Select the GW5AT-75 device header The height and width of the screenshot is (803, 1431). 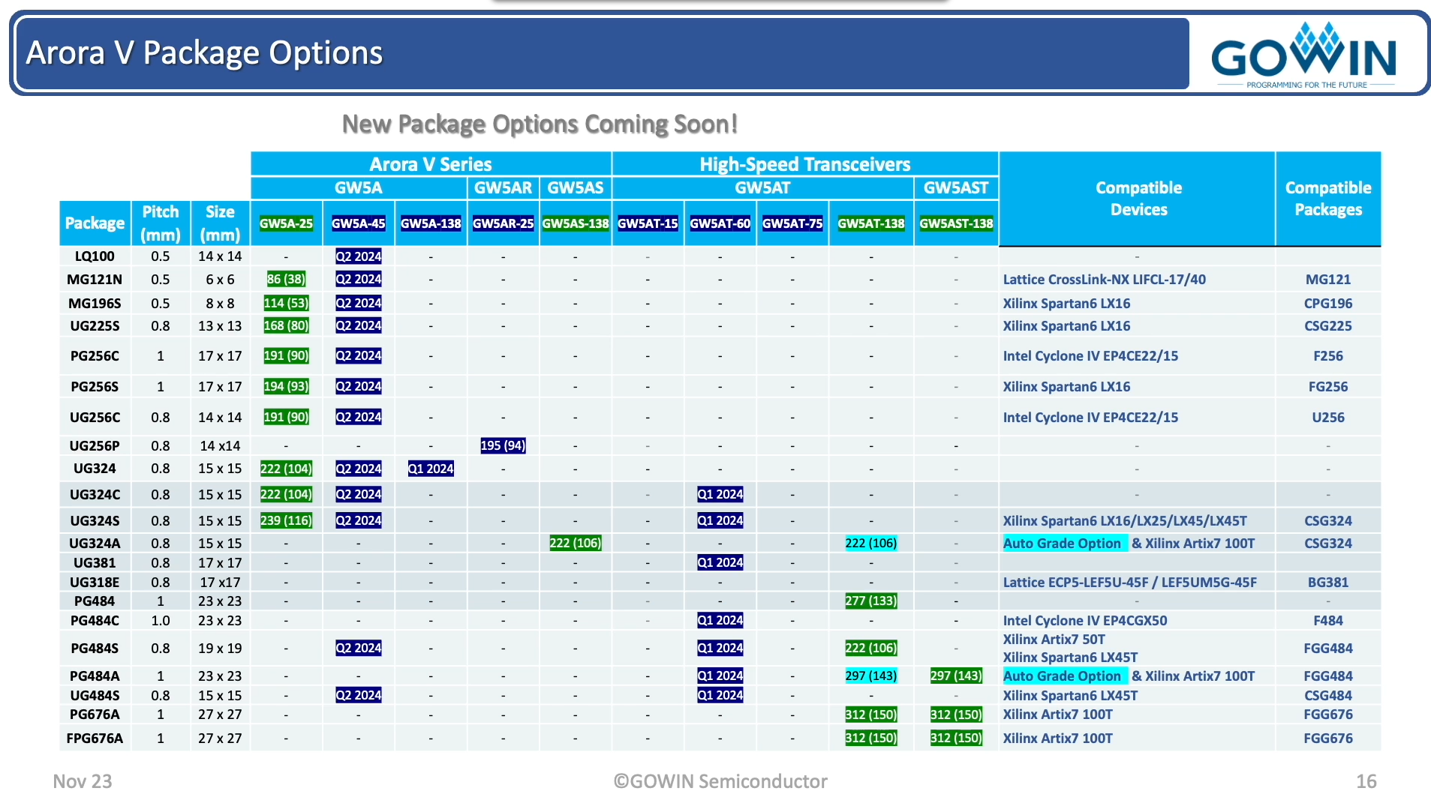coord(792,223)
